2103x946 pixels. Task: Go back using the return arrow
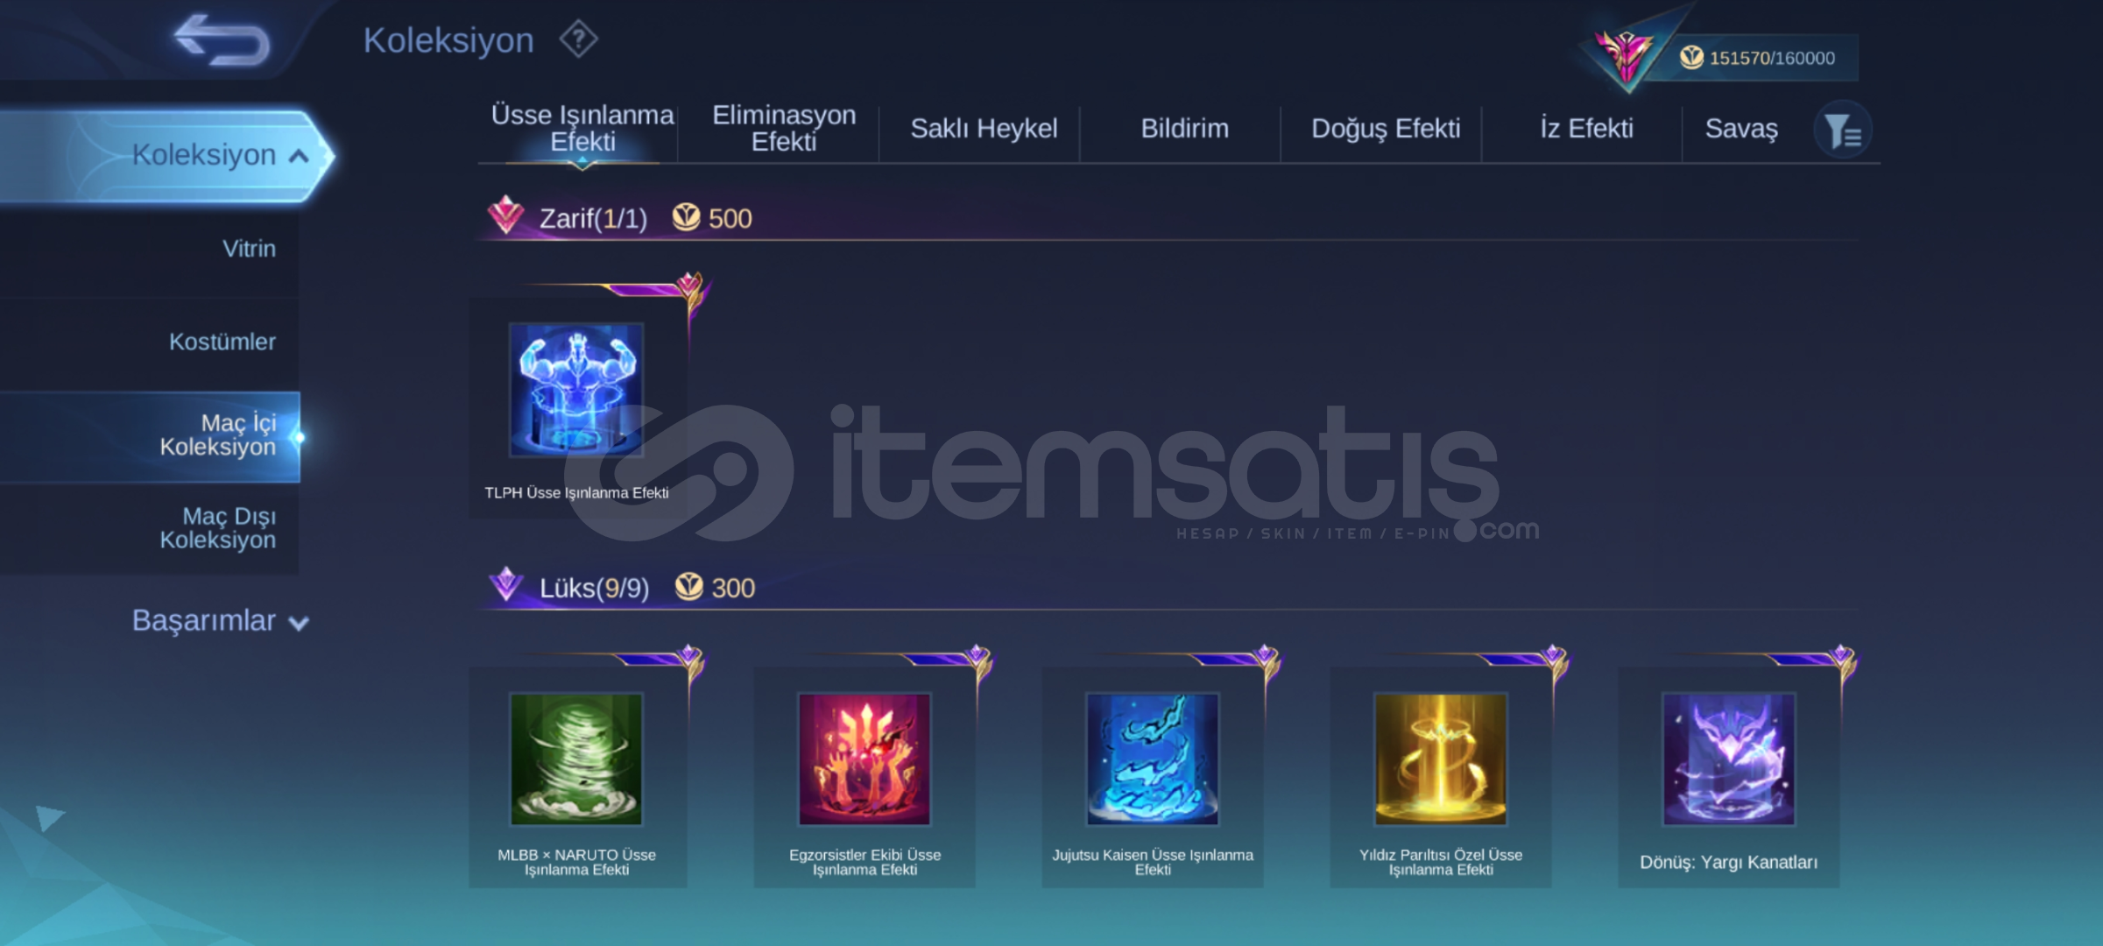pyautogui.click(x=222, y=40)
